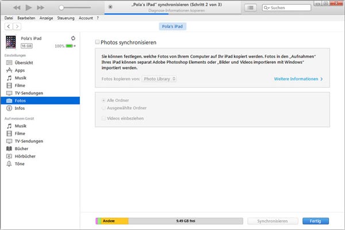Open the Bearbeiten menu
The height and width of the screenshot is (230, 345).
click(x=26, y=18)
